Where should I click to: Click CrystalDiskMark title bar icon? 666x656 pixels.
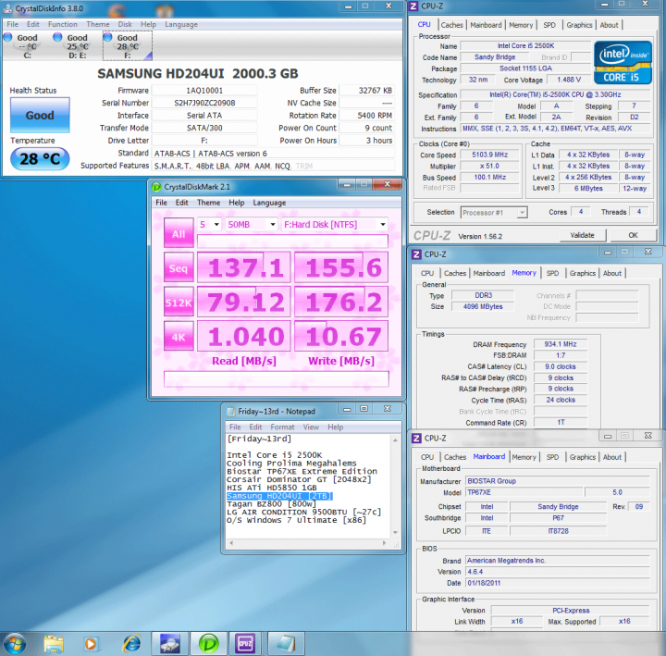coord(156,187)
